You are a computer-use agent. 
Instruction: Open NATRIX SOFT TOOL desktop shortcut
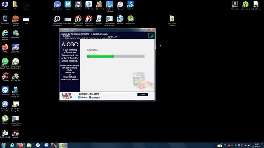click(78, 21)
